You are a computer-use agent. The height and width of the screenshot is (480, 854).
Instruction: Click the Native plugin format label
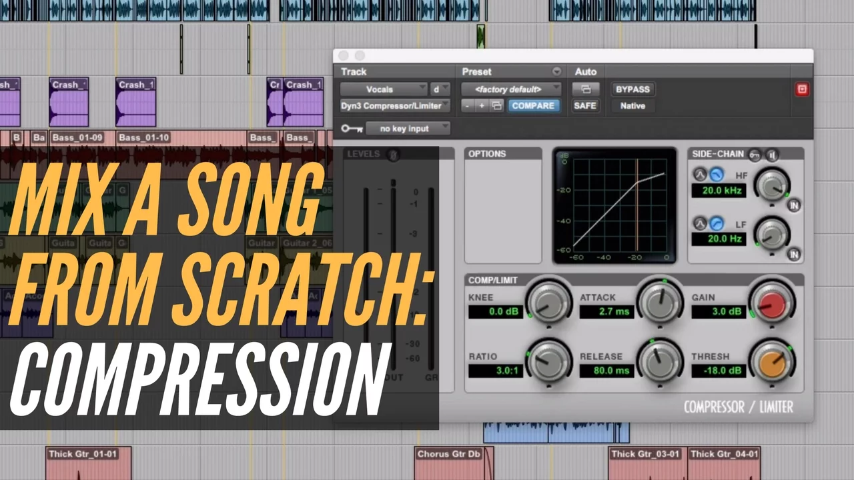point(632,105)
